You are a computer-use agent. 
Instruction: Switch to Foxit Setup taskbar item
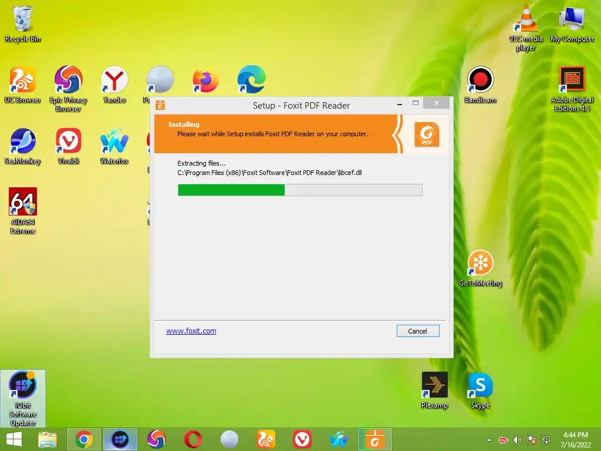pyautogui.click(x=375, y=439)
